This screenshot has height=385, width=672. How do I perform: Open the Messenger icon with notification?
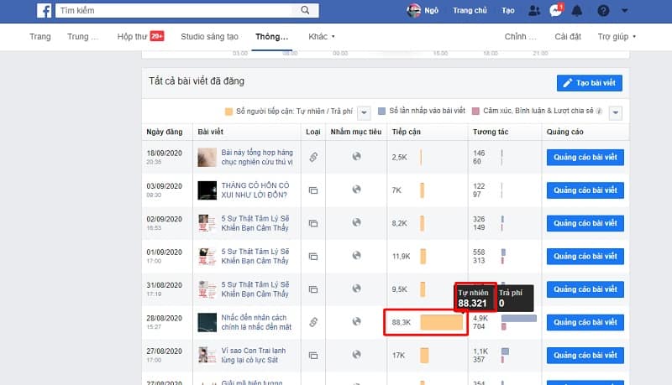click(556, 10)
